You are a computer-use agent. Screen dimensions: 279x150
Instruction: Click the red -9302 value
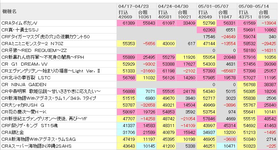[147, 64]
